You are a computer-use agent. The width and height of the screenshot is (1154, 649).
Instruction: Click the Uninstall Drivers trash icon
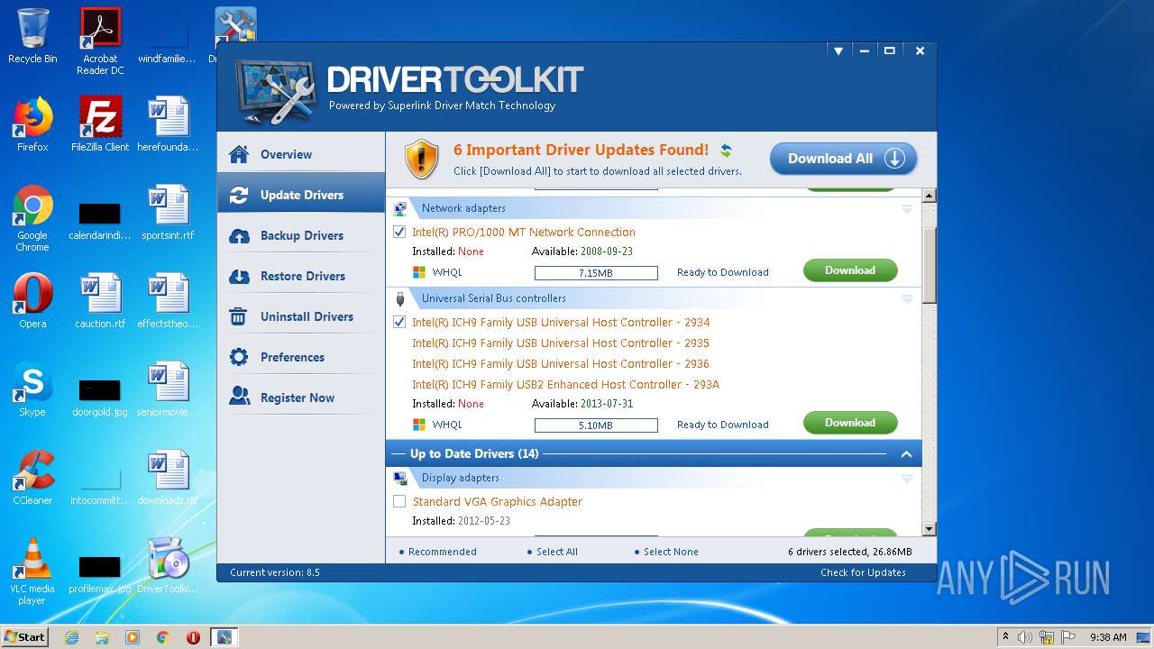[239, 316]
